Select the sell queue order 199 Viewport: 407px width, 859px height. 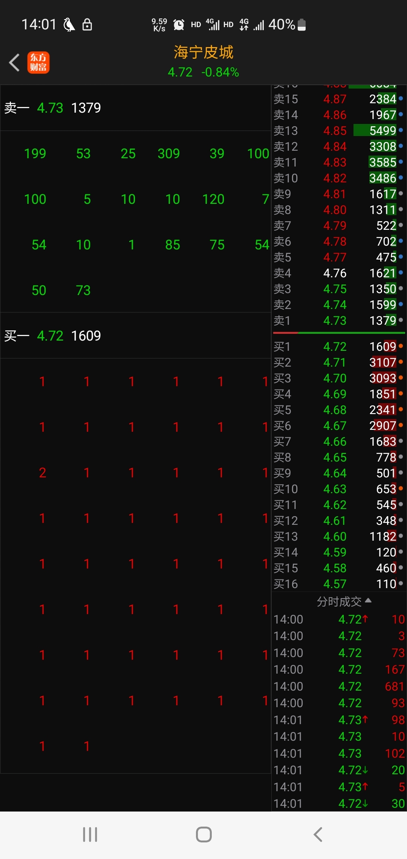tap(35, 154)
